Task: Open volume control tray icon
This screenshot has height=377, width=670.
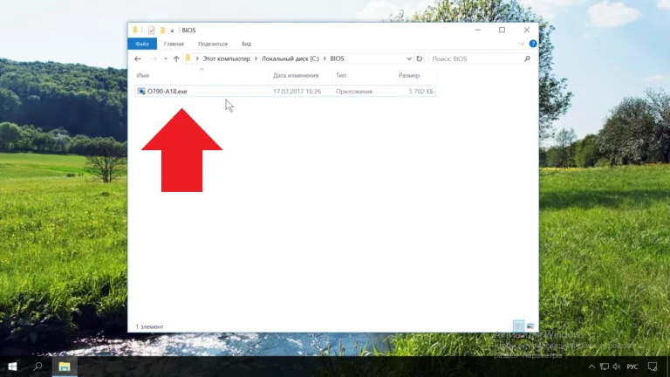Action: [617, 367]
